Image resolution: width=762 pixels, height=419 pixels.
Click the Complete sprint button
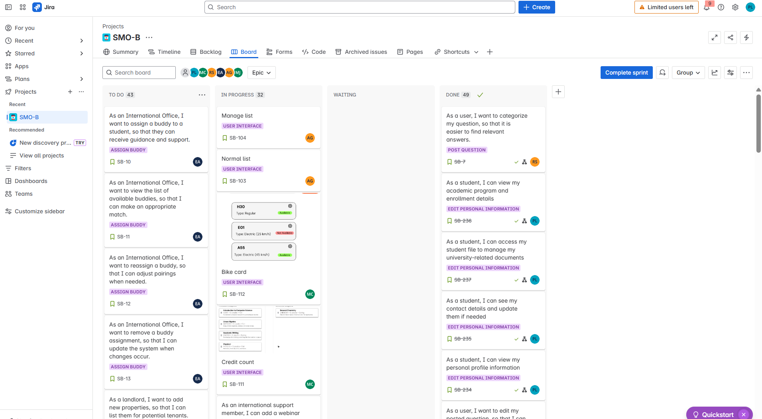point(626,73)
